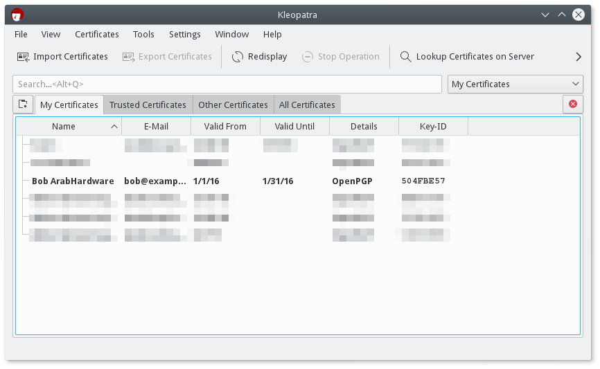This screenshot has width=600, height=369.
Task: Open the File menu
Action: pos(21,35)
